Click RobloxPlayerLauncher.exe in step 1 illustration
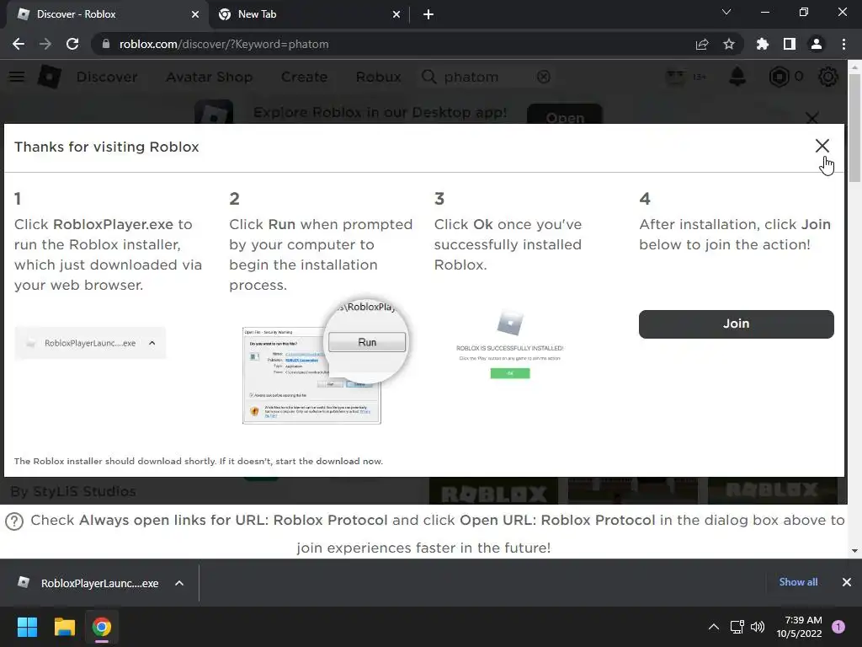This screenshot has width=862, height=647. tap(90, 344)
